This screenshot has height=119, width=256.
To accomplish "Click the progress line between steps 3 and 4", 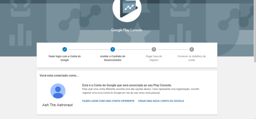I will coord(173,49).
